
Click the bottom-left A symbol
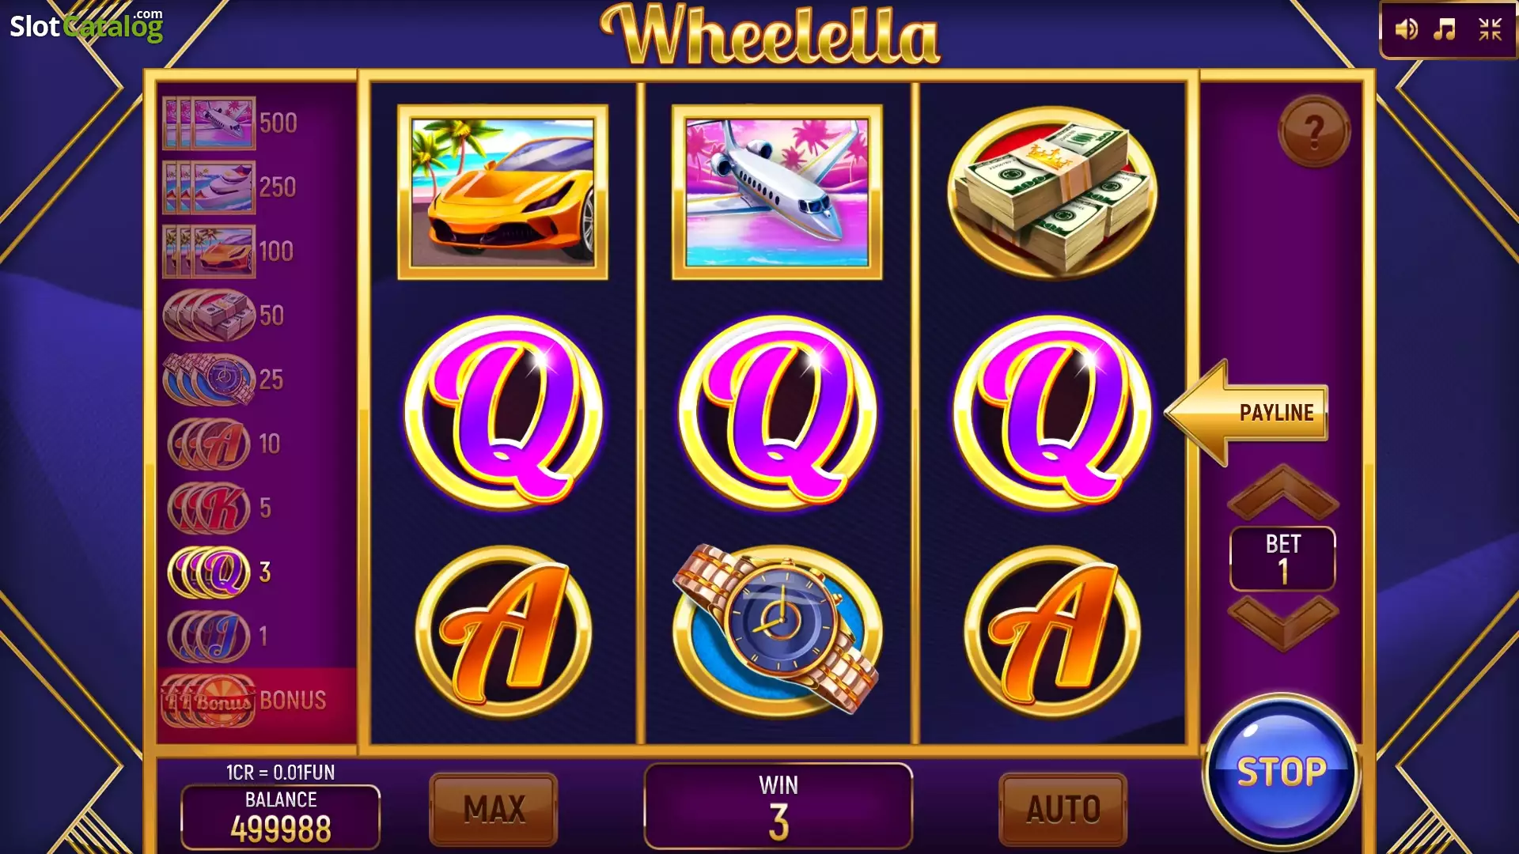pyautogui.click(x=502, y=633)
